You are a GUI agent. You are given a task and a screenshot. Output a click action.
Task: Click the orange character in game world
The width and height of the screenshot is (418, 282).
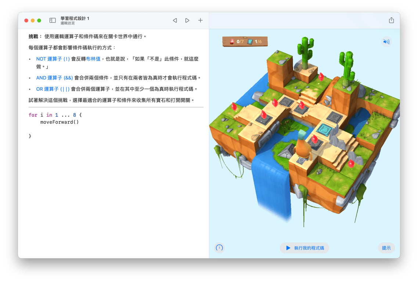pyautogui.click(x=303, y=145)
